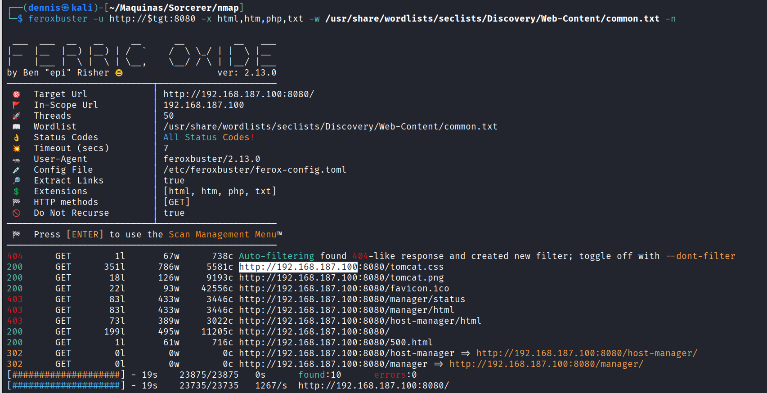The width and height of the screenshot is (767, 393).
Task: Open the tomcat.png URL result
Action: [341, 278]
